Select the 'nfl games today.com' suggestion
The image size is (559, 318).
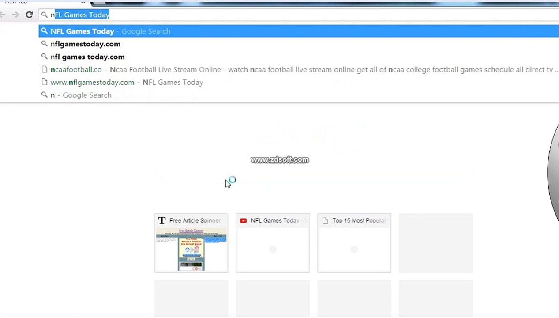coord(299,57)
